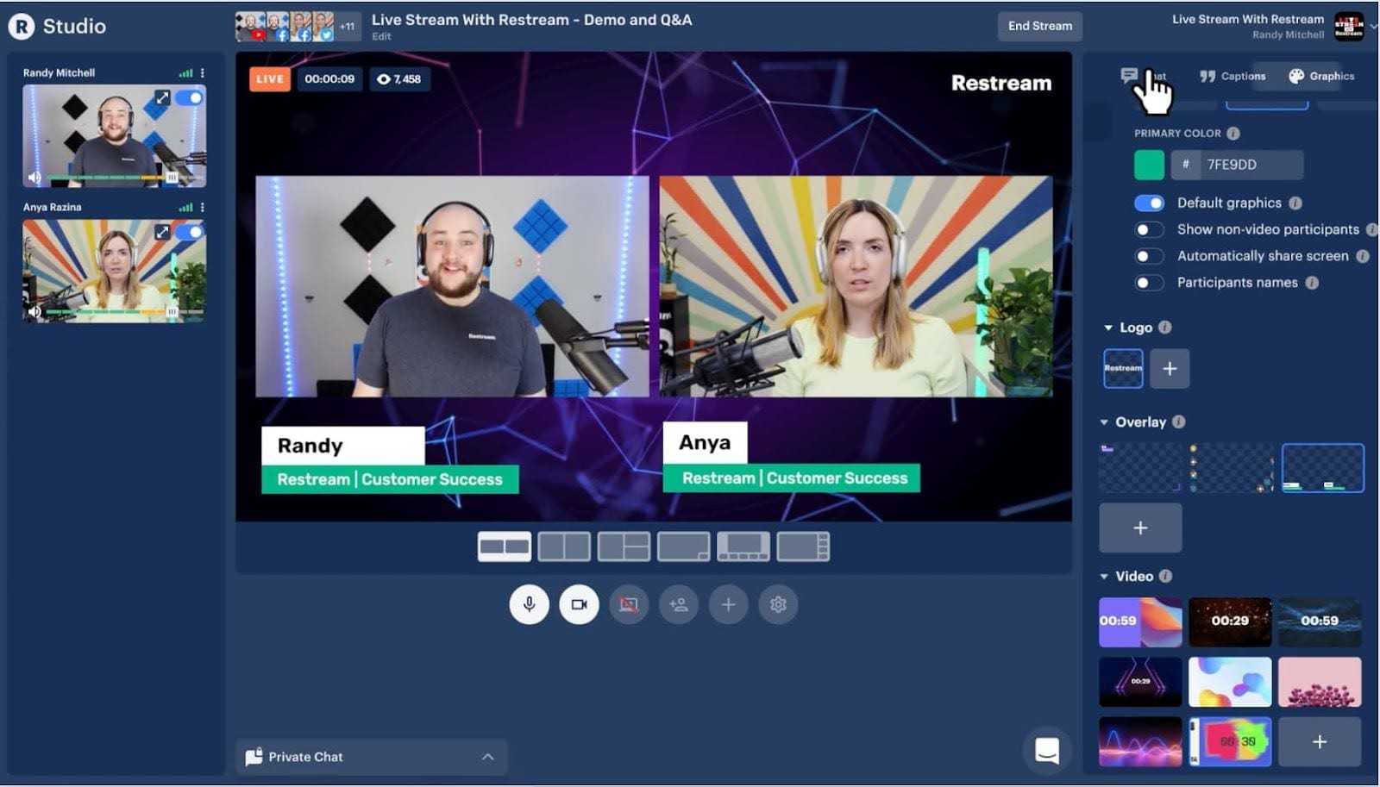Collapse the Overlay section
The height and width of the screenshot is (787, 1380).
[1104, 422]
